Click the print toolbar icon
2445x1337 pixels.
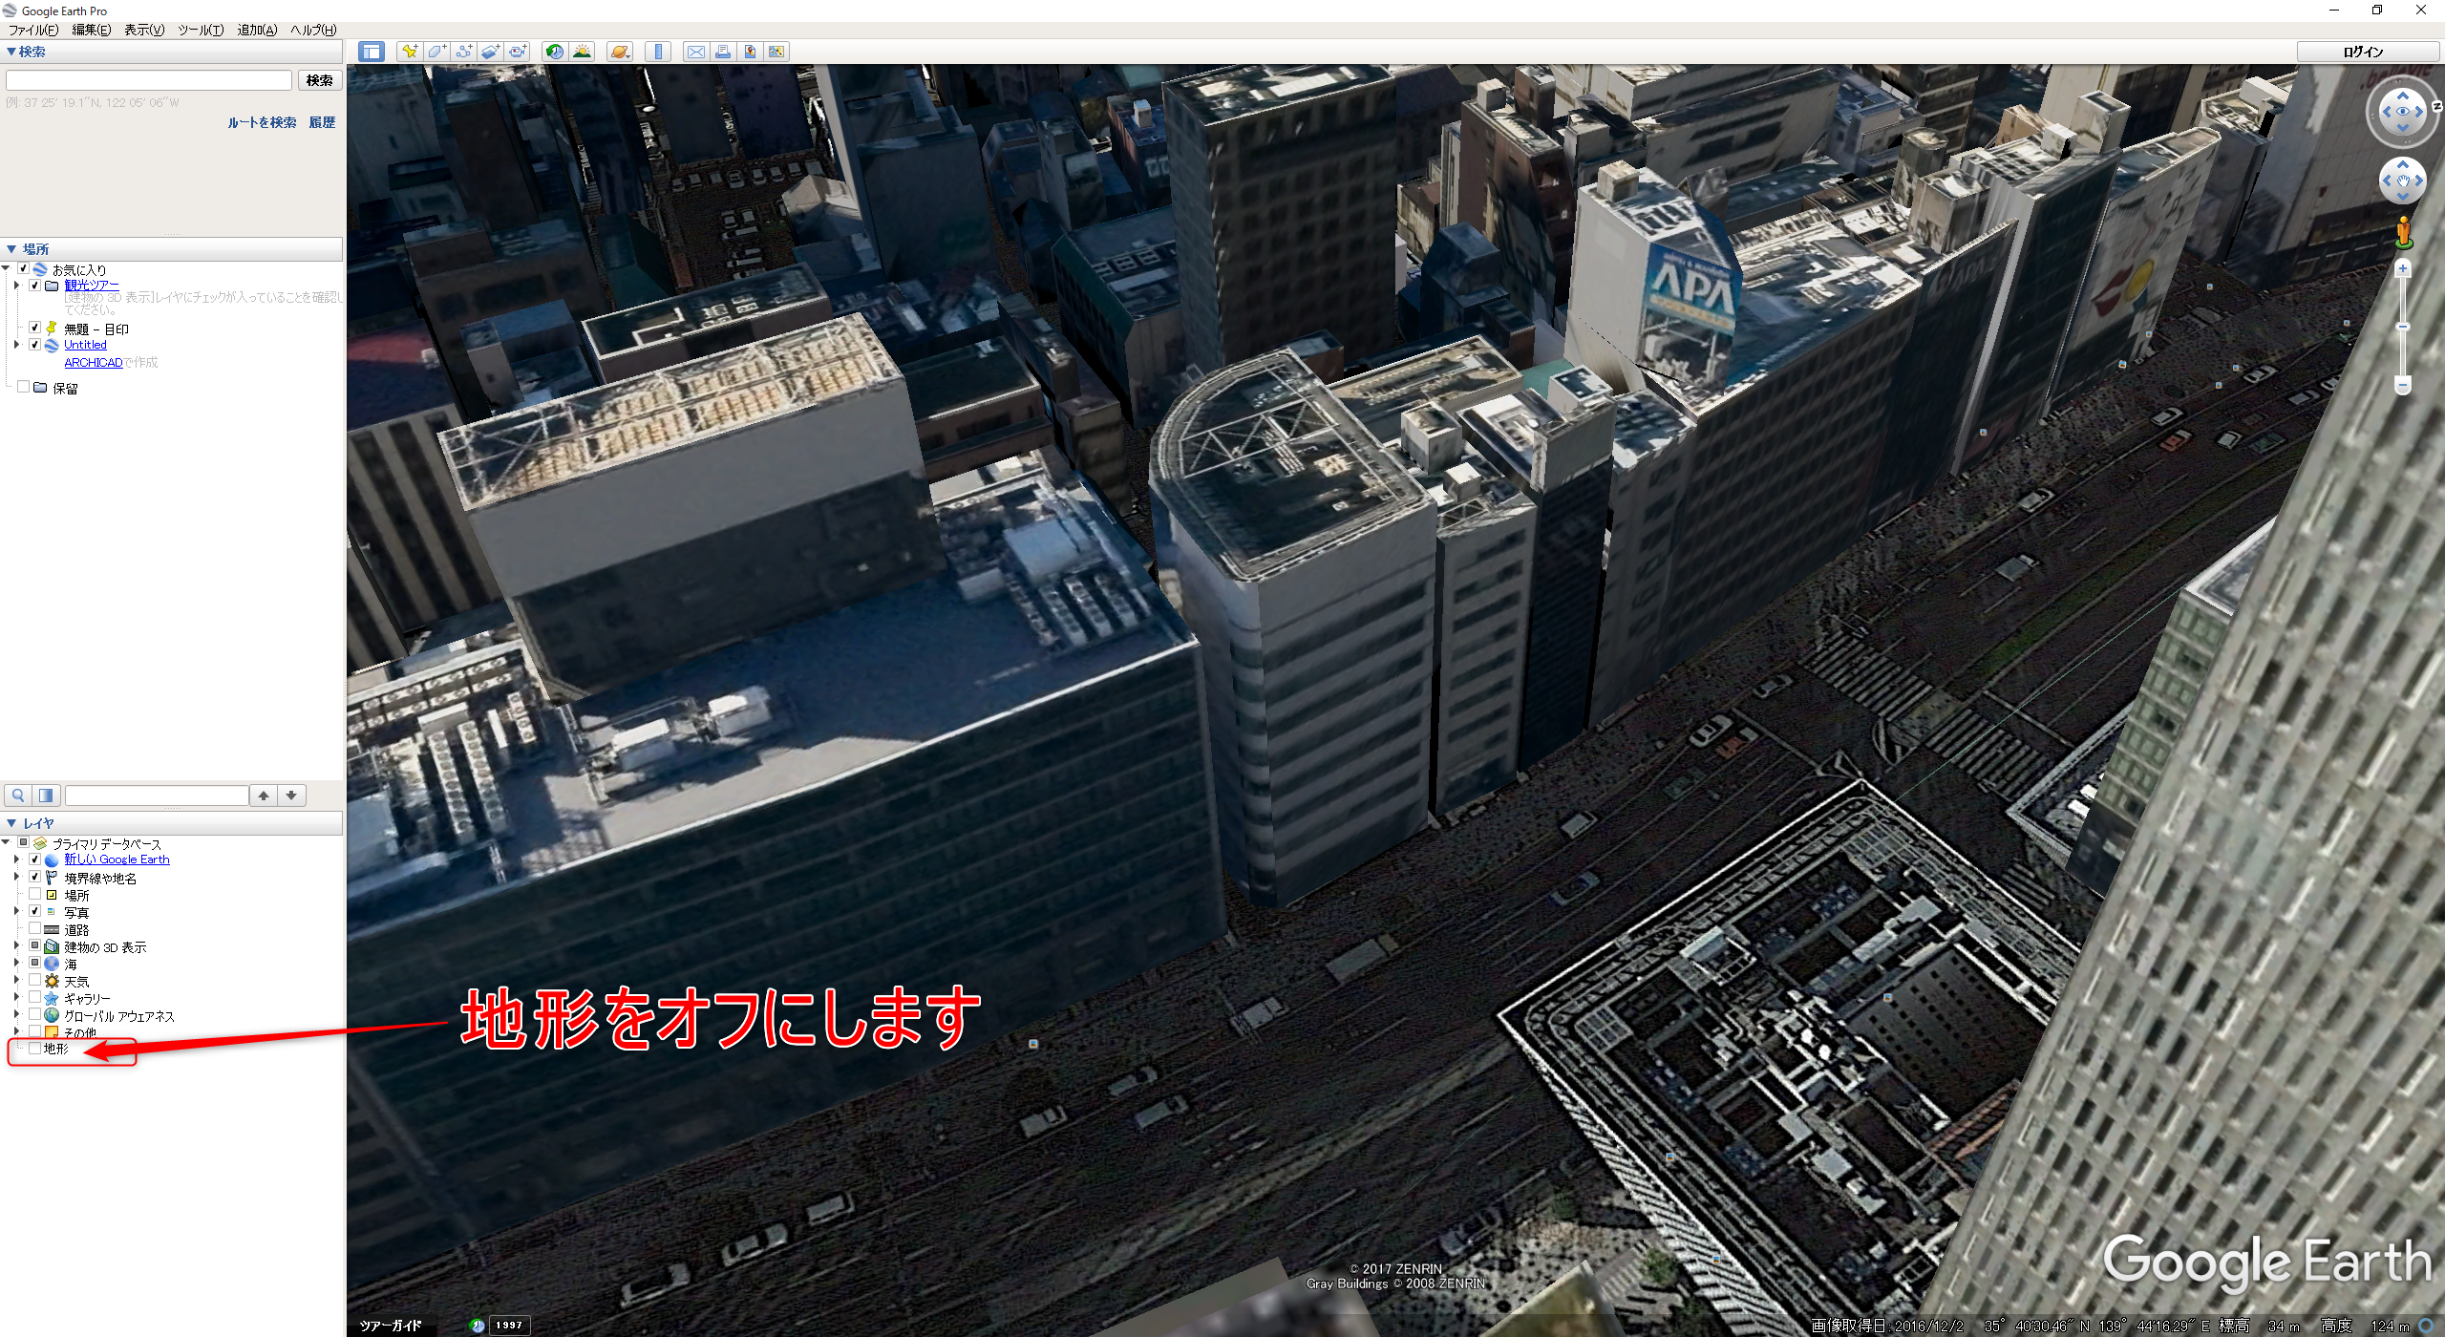[723, 52]
